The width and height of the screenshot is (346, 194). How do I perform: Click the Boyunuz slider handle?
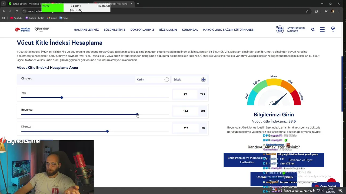(x=137, y=115)
